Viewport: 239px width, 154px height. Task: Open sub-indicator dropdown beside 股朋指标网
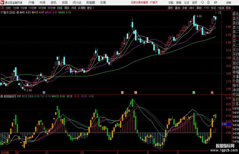tap(2, 96)
